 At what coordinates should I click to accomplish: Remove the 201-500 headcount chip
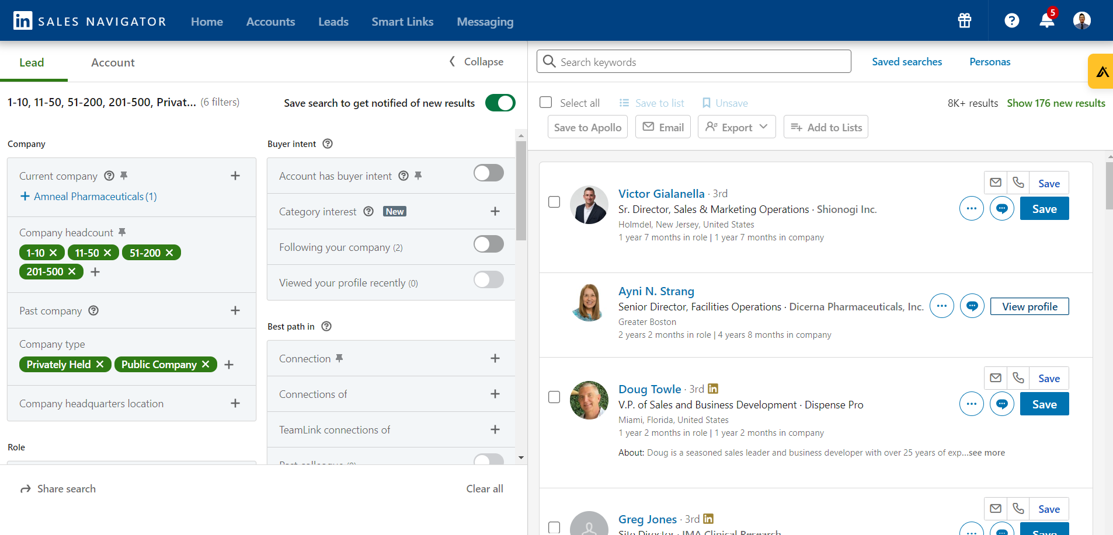pos(72,271)
